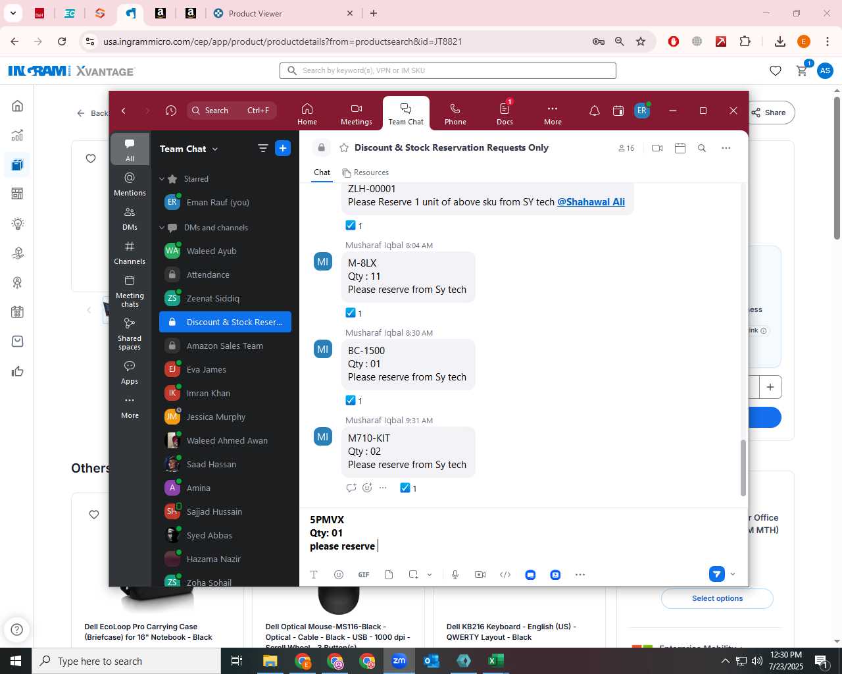The height and width of the screenshot is (674, 842).
Task: Open Attendance channel
Action: pyautogui.click(x=225, y=274)
